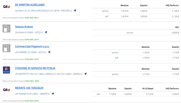Viewport: 181px width, 103px height.
Task: Click the Q8 logo for De Martini Aureliano
Action: click(x=6, y=7)
